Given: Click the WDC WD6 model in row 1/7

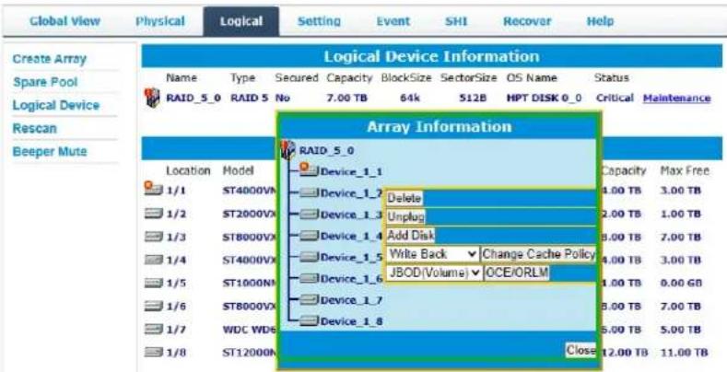Looking at the screenshot, I should point(250,330).
